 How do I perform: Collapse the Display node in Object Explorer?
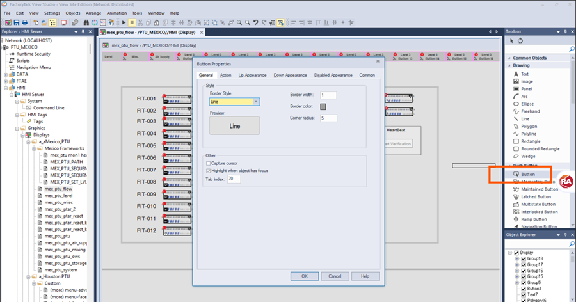(x=510, y=253)
